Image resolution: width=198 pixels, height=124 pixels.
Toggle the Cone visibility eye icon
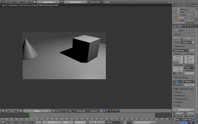click(189, 18)
